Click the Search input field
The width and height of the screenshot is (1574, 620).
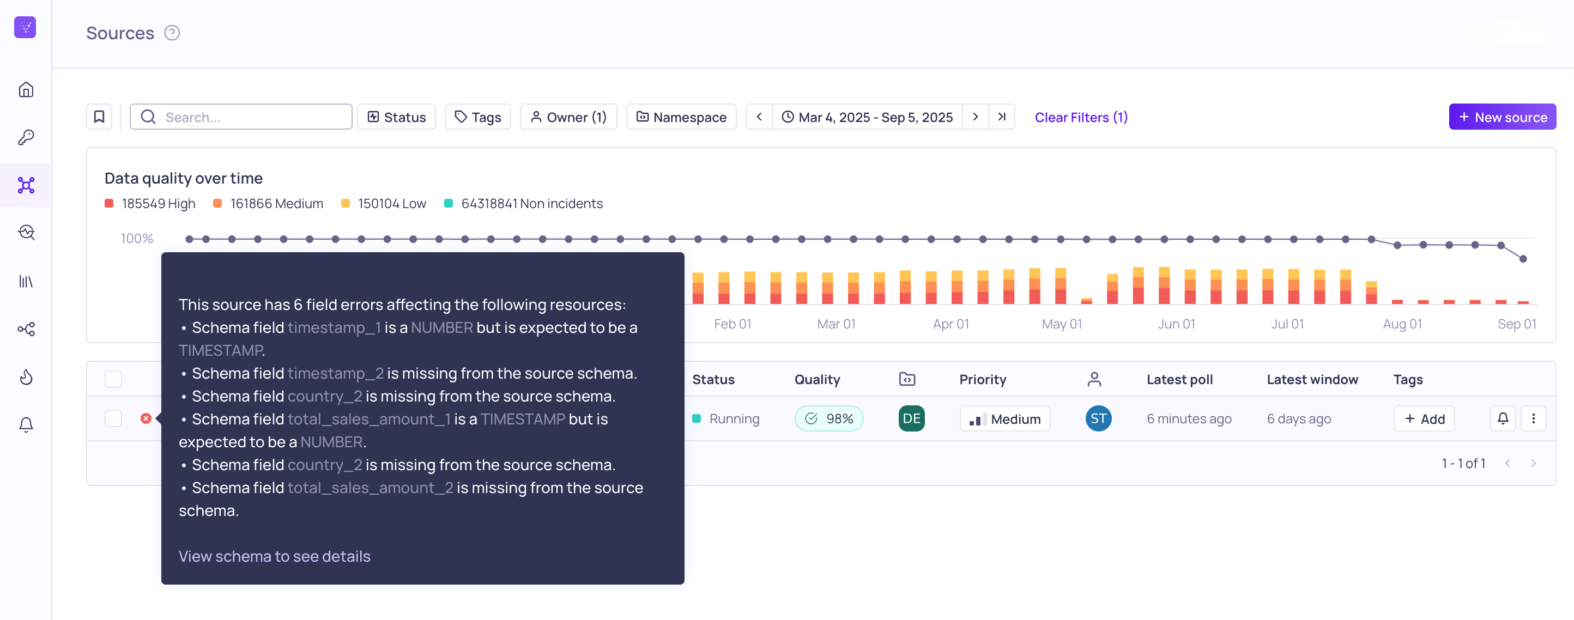point(241,117)
